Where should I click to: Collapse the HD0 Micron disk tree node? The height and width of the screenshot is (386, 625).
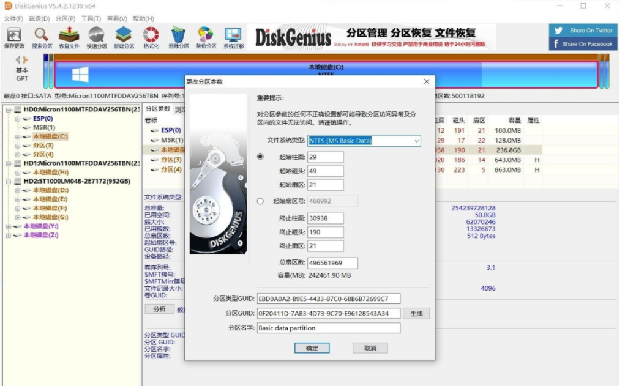(8, 109)
